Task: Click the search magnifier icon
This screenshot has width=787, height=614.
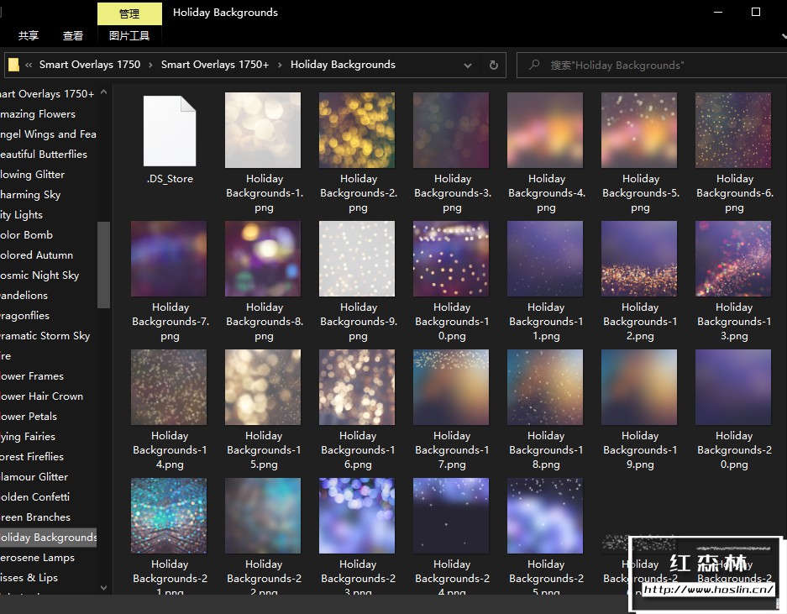Action: (x=533, y=65)
